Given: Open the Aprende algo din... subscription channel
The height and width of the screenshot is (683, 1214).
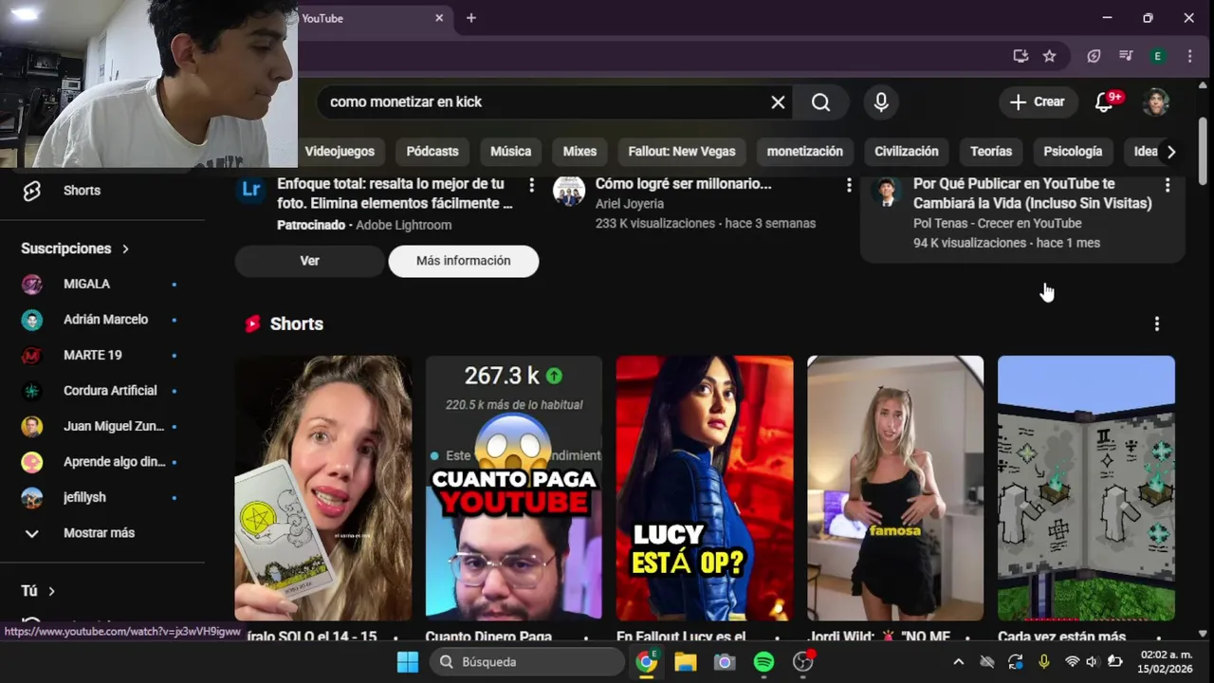Looking at the screenshot, I should click(102, 462).
